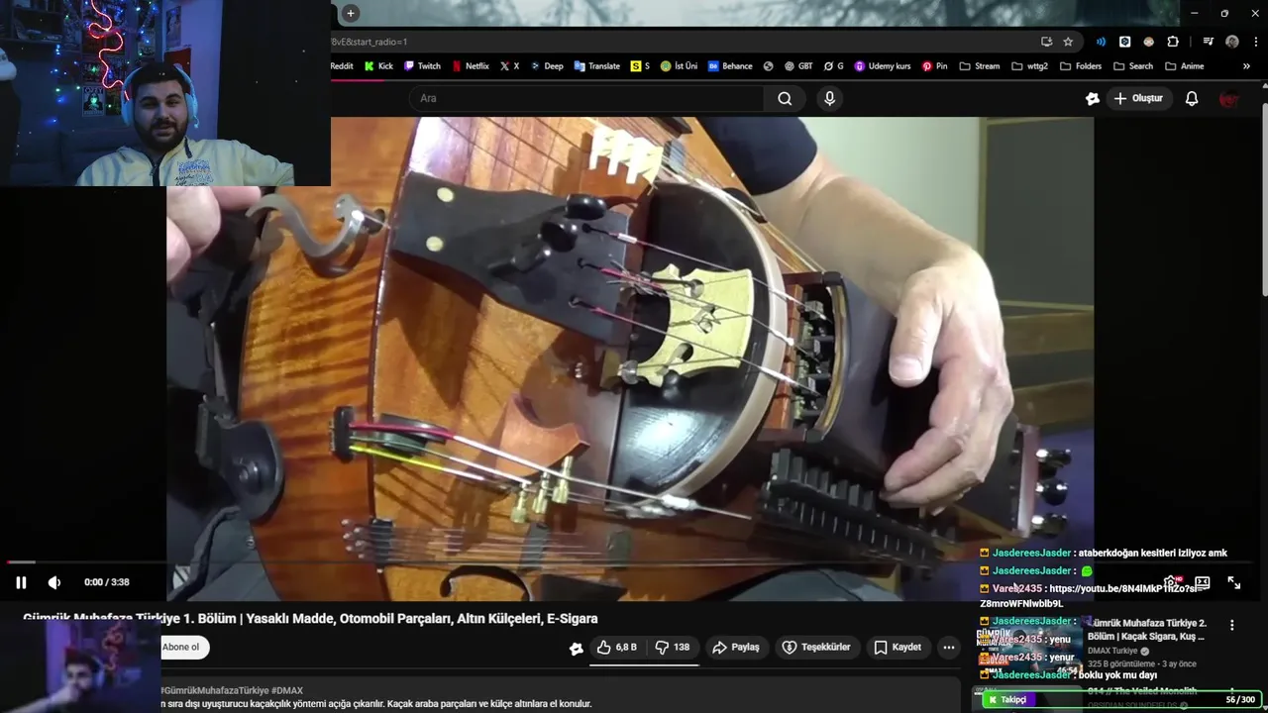This screenshot has height=713, width=1268.
Task: Focus the Ara search field
Action: [586, 98]
